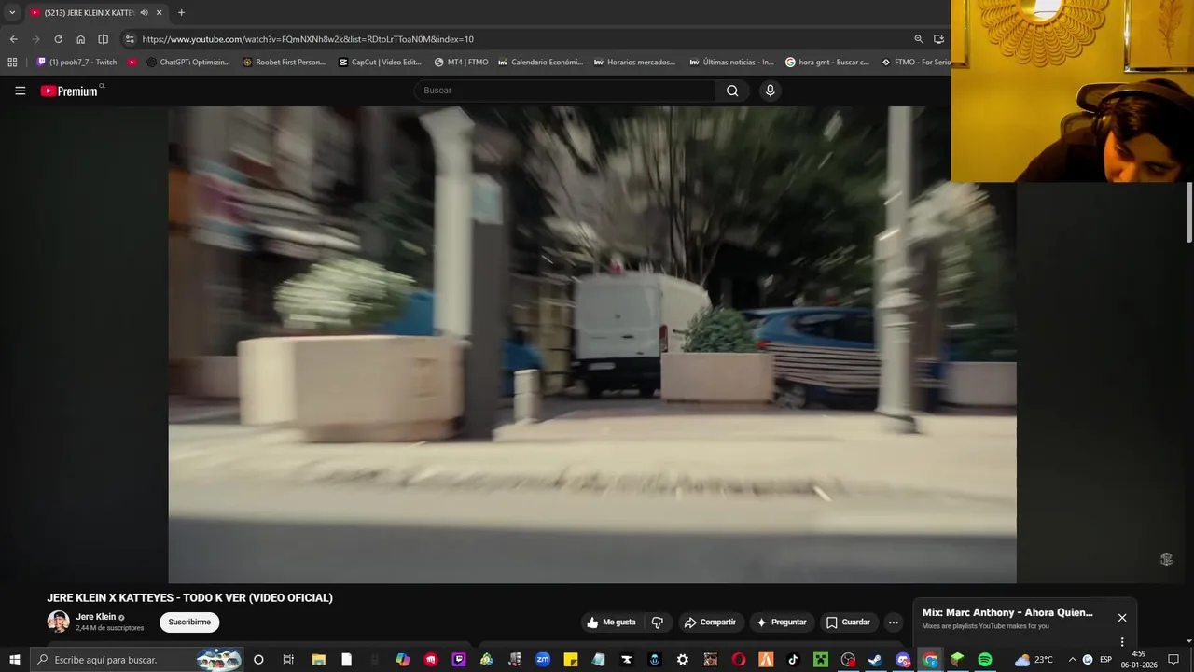Click the channel watermark on video corner

pyautogui.click(x=1166, y=559)
